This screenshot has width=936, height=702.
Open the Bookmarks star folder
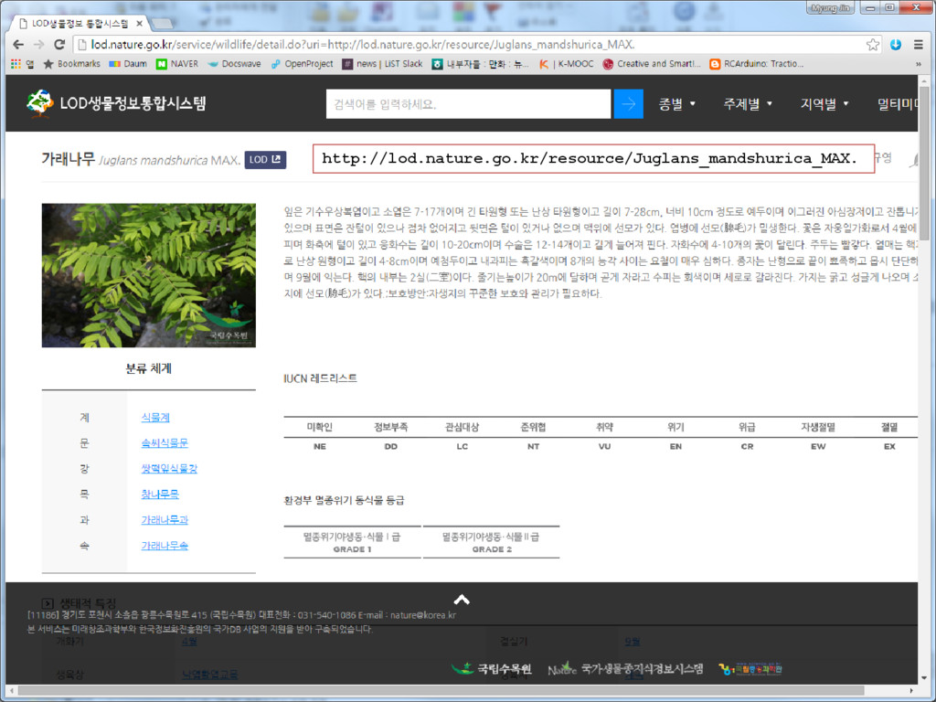point(71,63)
